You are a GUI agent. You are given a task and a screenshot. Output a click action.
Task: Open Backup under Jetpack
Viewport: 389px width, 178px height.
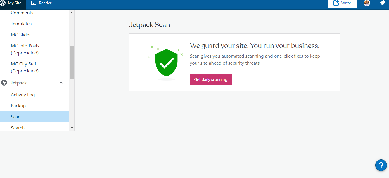(x=18, y=106)
